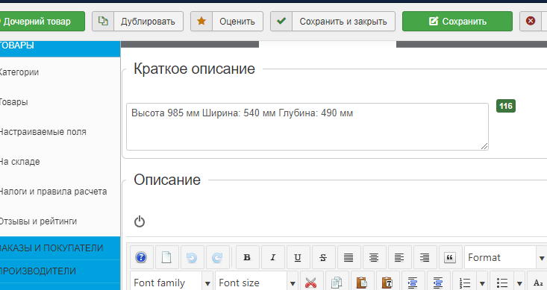
Task: Expand ПРОИЗВОДИТЕЛИ section
Action: (60, 271)
